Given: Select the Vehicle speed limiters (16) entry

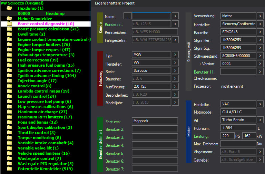Looking at the screenshot, I should pyautogui.click(x=44, y=153).
